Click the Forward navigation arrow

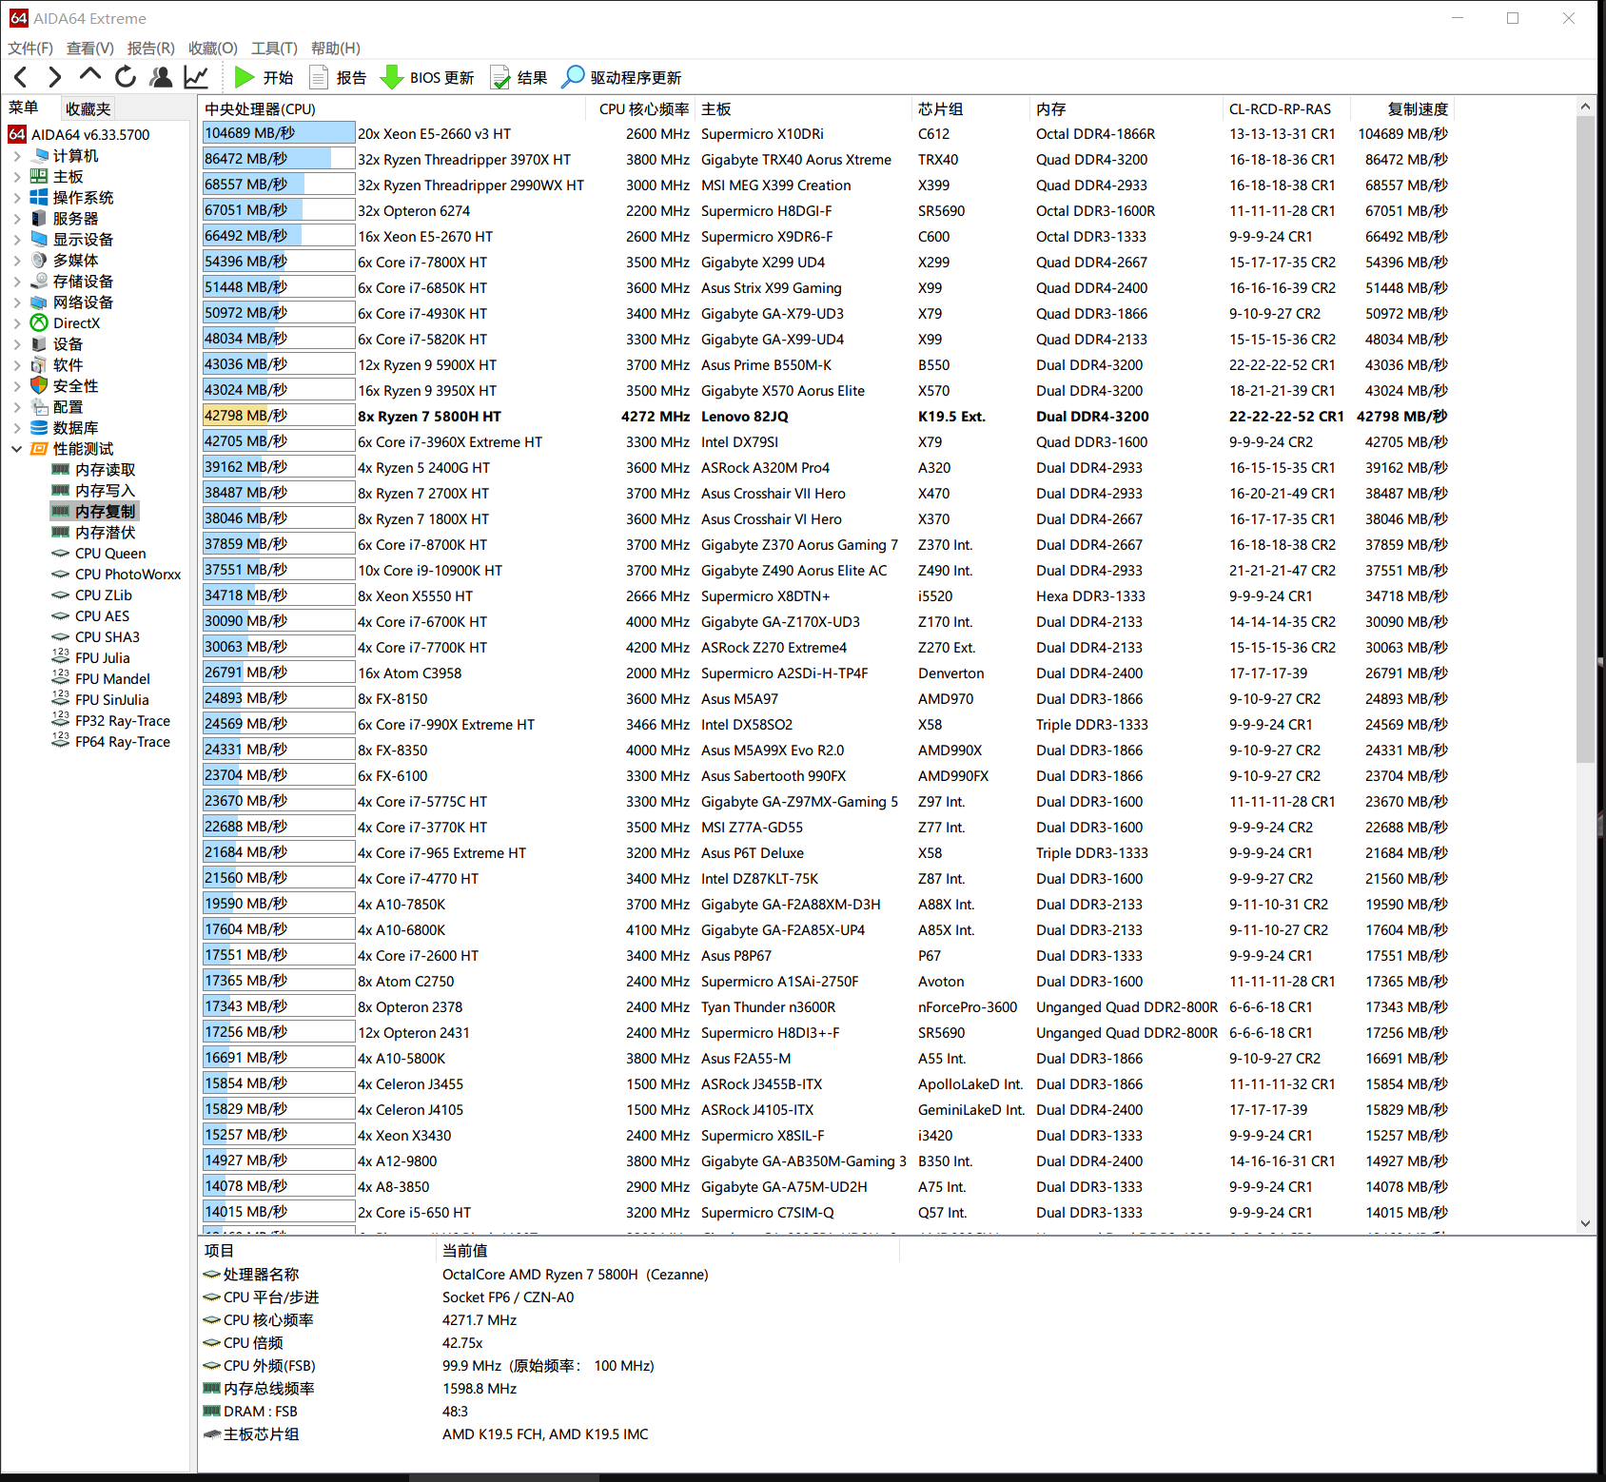point(55,77)
